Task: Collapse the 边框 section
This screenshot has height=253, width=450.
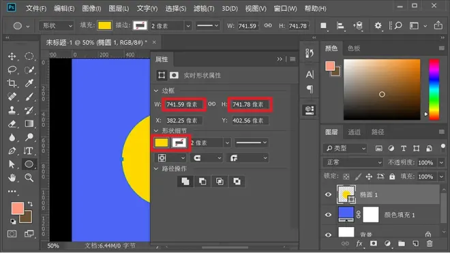Action: click(x=156, y=90)
